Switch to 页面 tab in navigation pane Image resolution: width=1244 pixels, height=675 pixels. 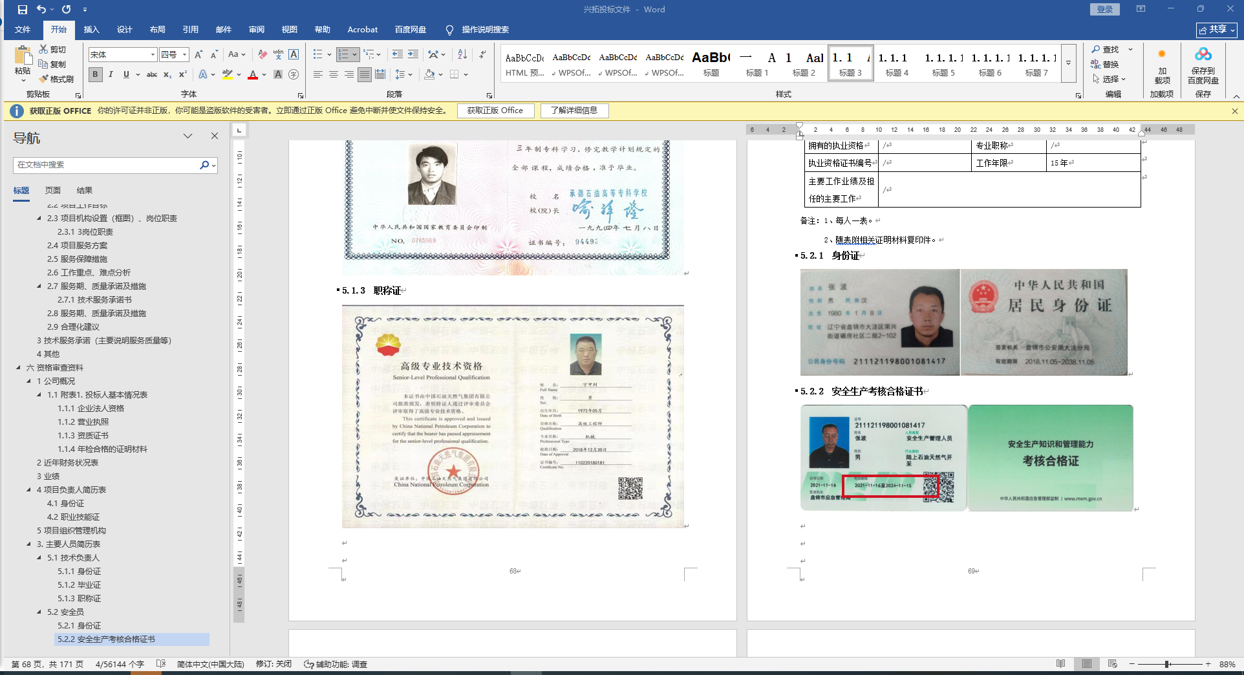click(x=52, y=190)
